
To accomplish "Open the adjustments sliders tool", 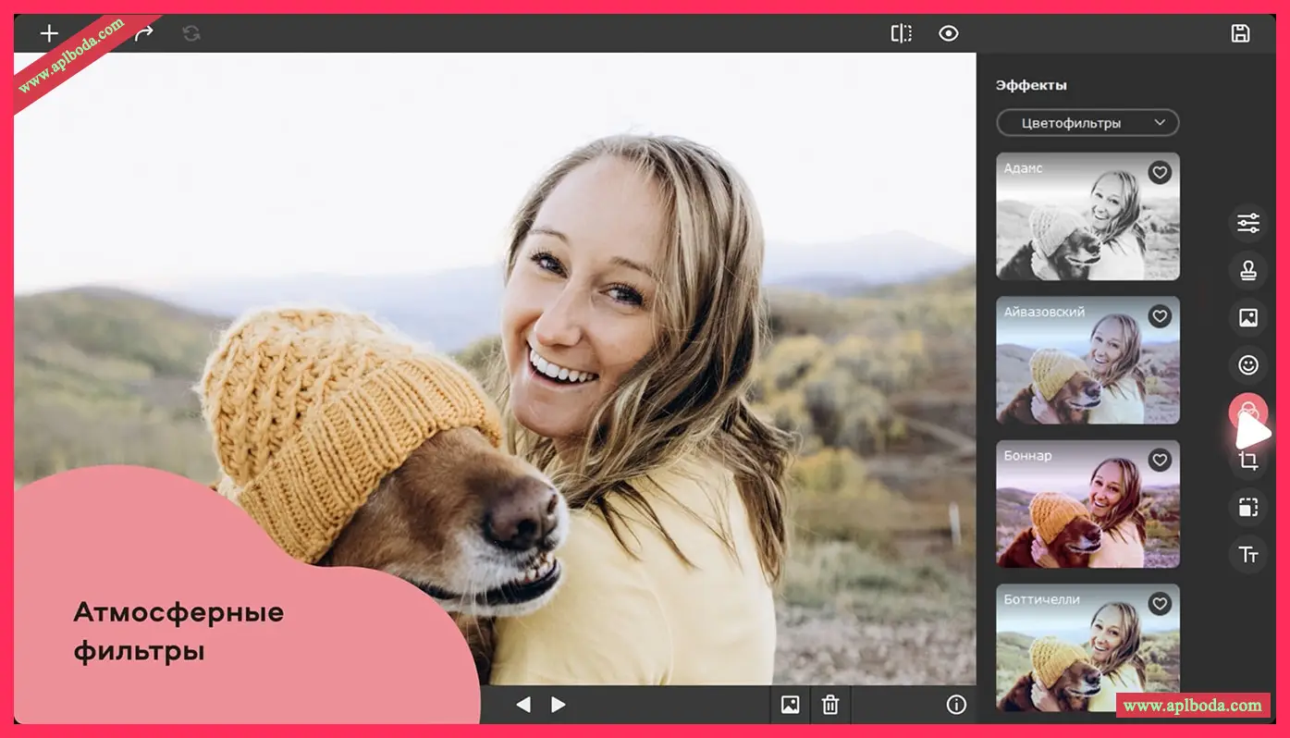I will click(x=1248, y=223).
